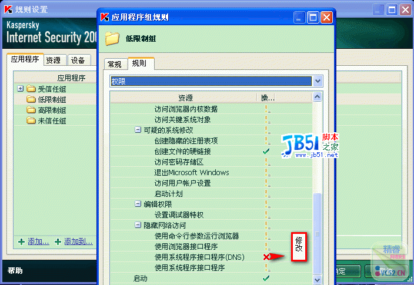Click green checkmark for 创建文件的硬链接

coord(266,151)
